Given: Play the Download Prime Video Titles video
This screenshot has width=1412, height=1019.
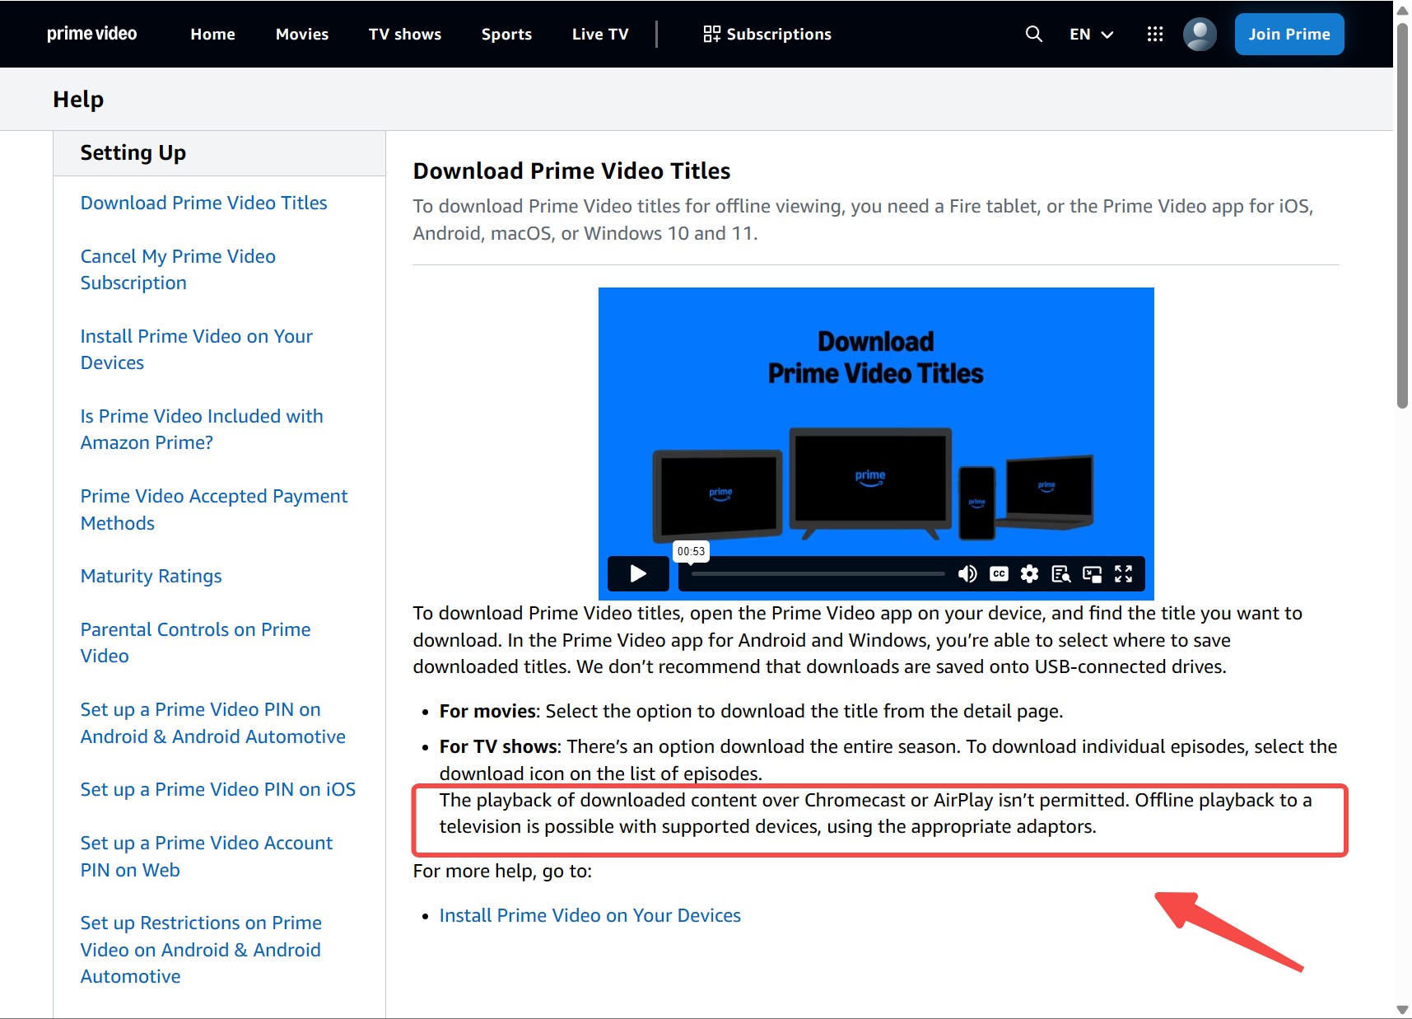Looking at the screenshot, I should pos(637,574).
